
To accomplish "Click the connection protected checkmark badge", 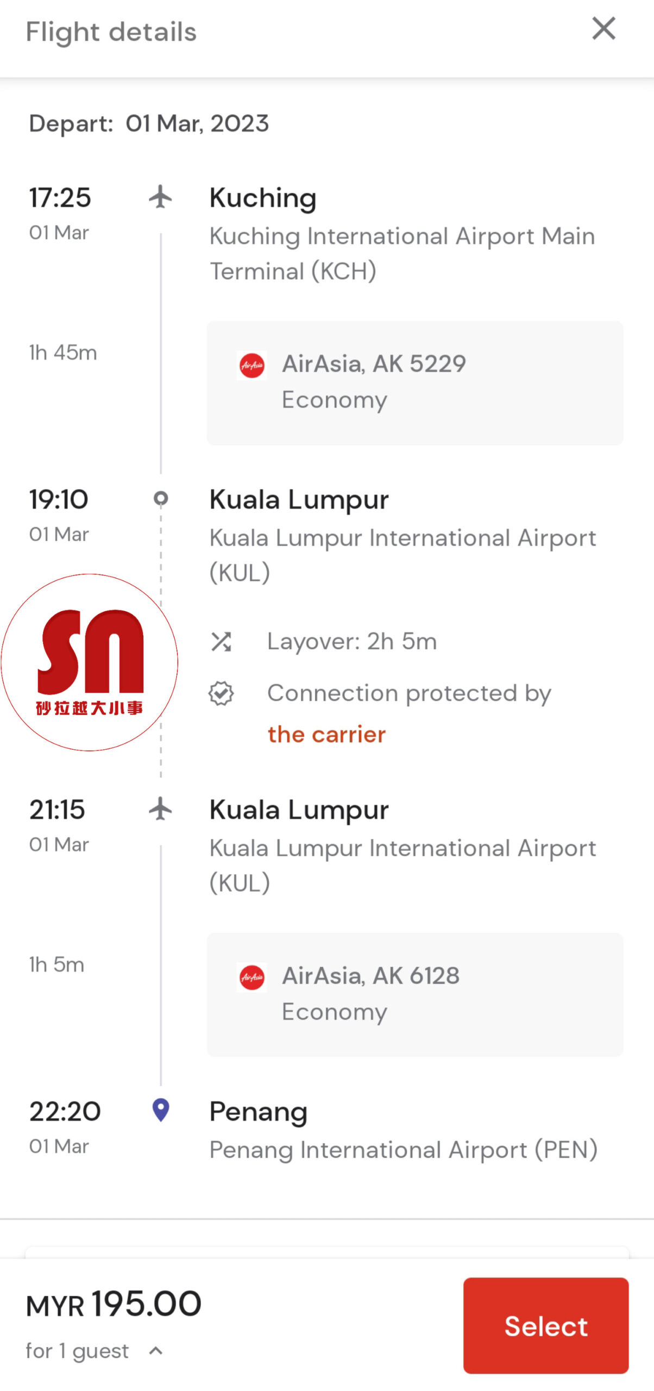I will [221, 694].
